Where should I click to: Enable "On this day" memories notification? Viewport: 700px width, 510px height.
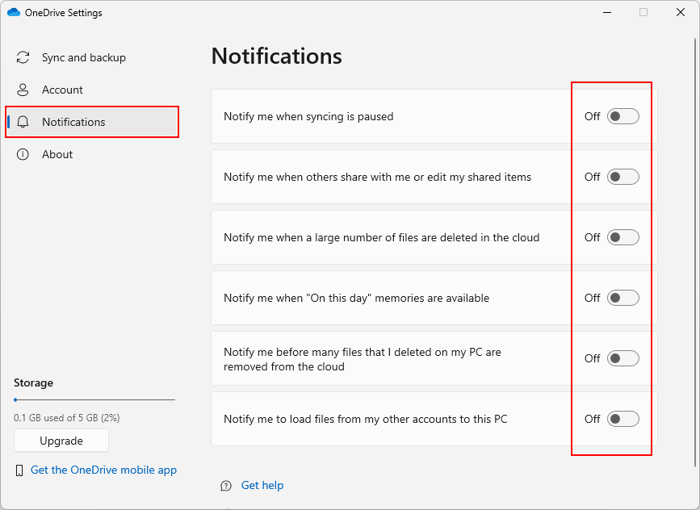click(622, 298)
